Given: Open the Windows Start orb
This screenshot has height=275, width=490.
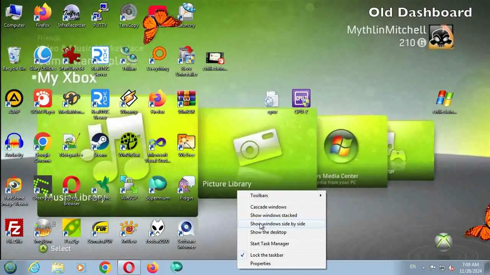Looking at the screenshot, I should [10, 267].
